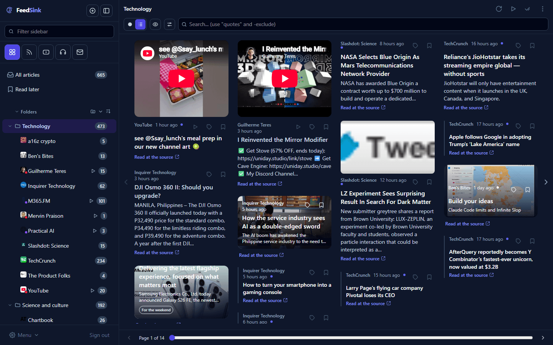Click the sort folders icon
553x345 pixels.
(x=108, y=112)
